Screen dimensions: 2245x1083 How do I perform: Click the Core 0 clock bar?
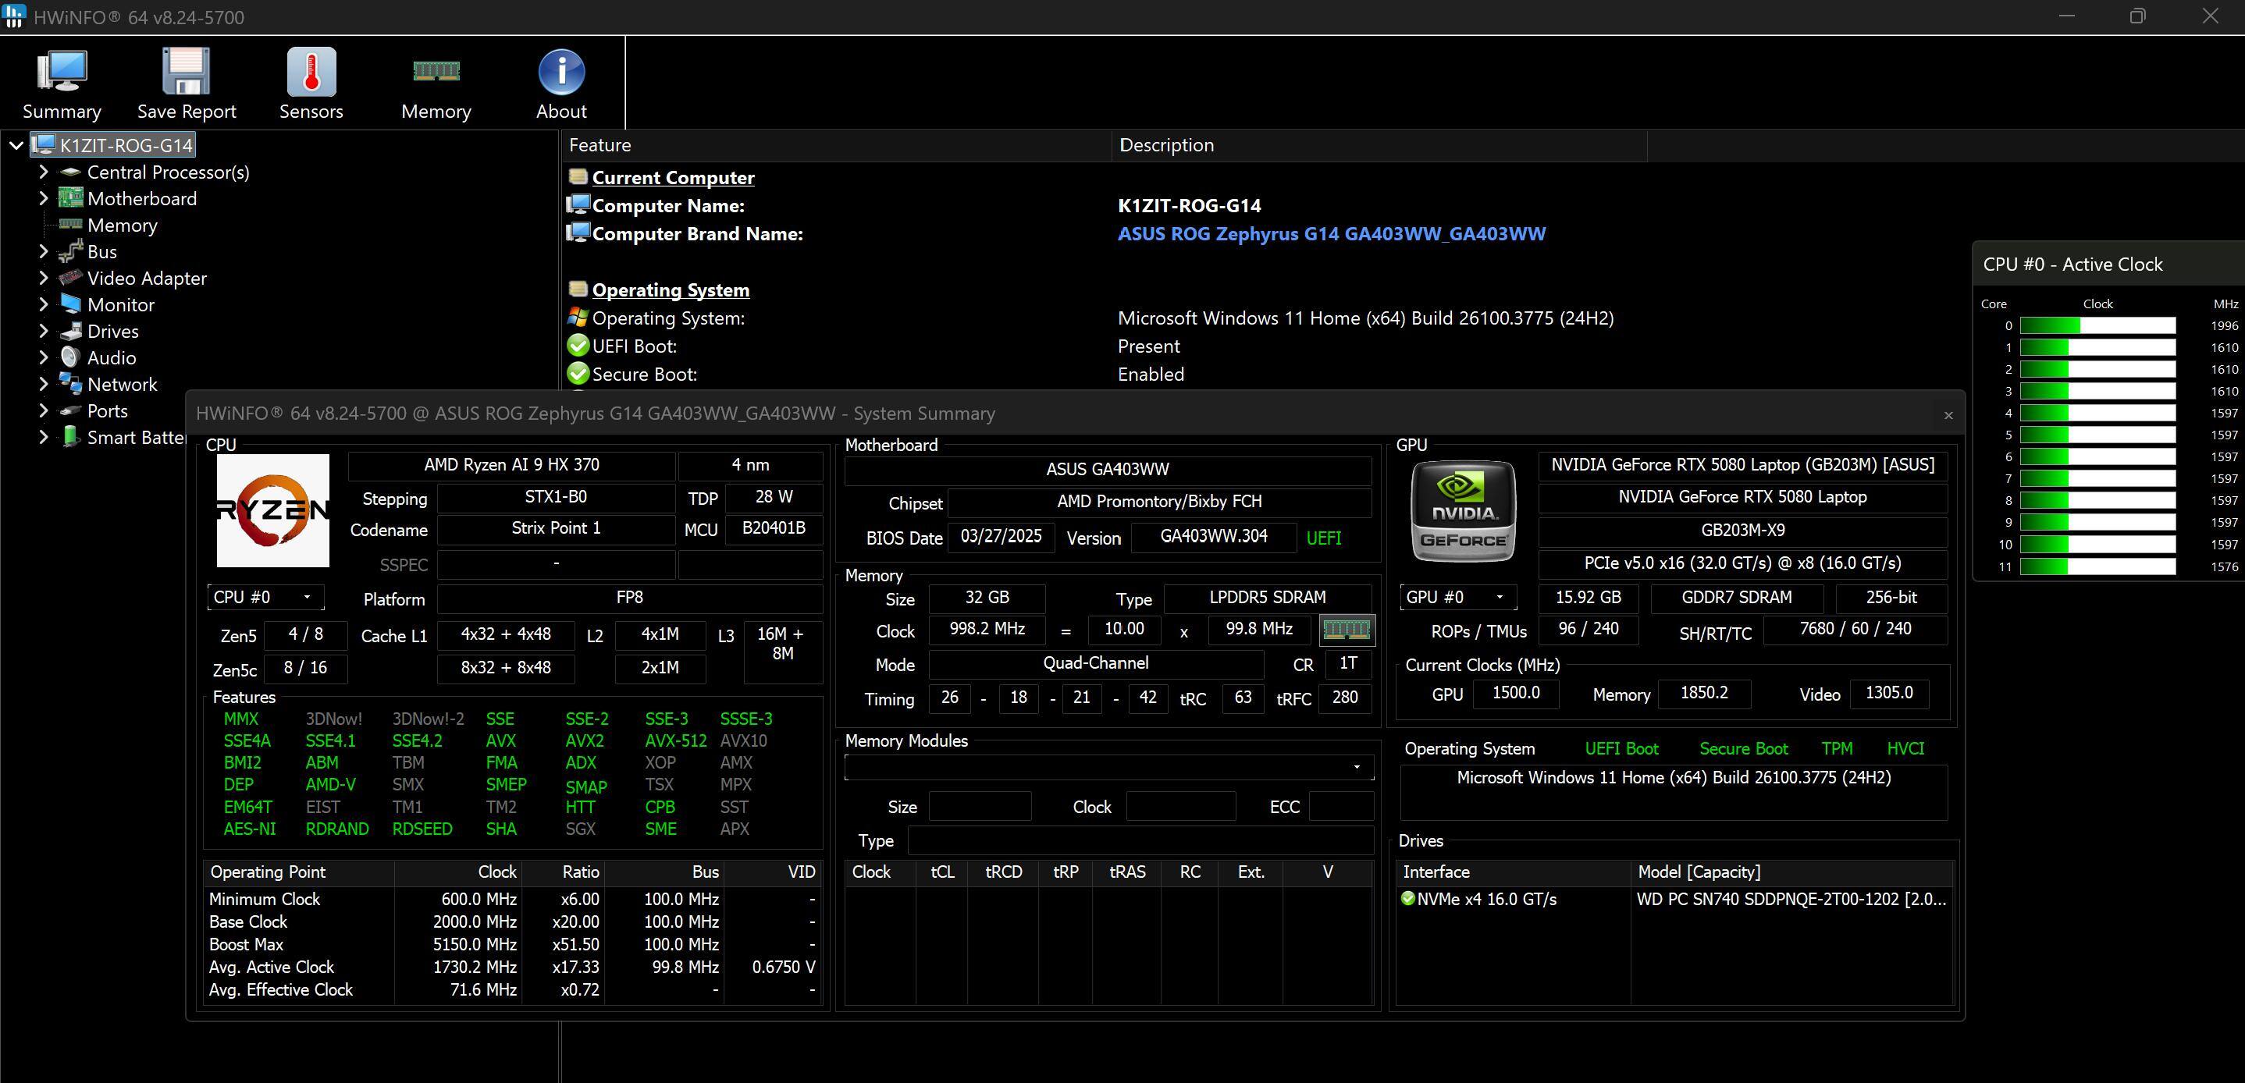[2097, 326]
